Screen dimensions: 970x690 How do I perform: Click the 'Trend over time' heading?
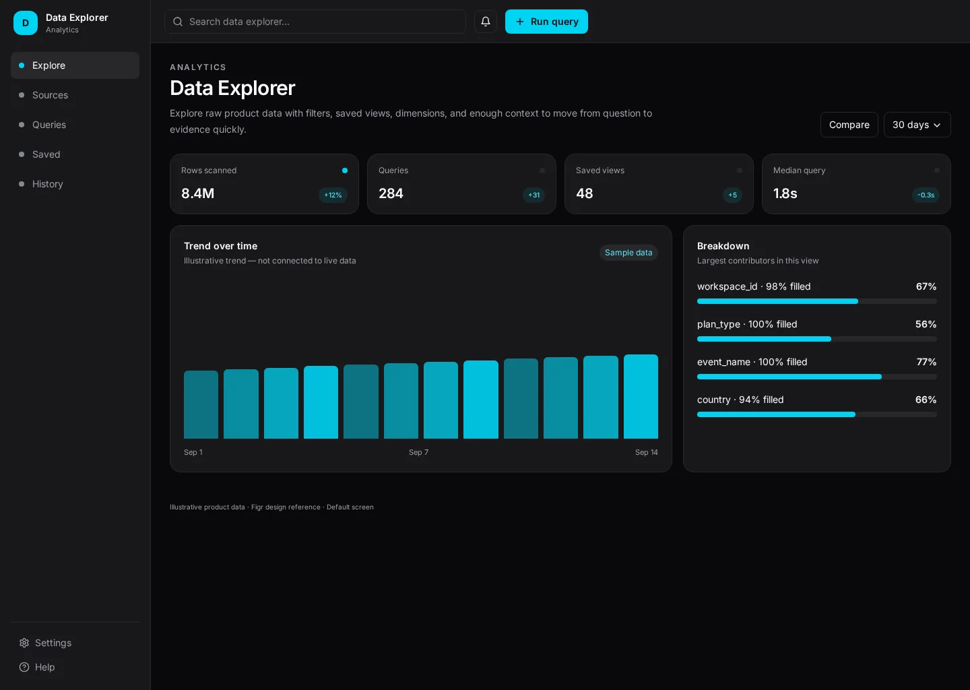[220, 246]
